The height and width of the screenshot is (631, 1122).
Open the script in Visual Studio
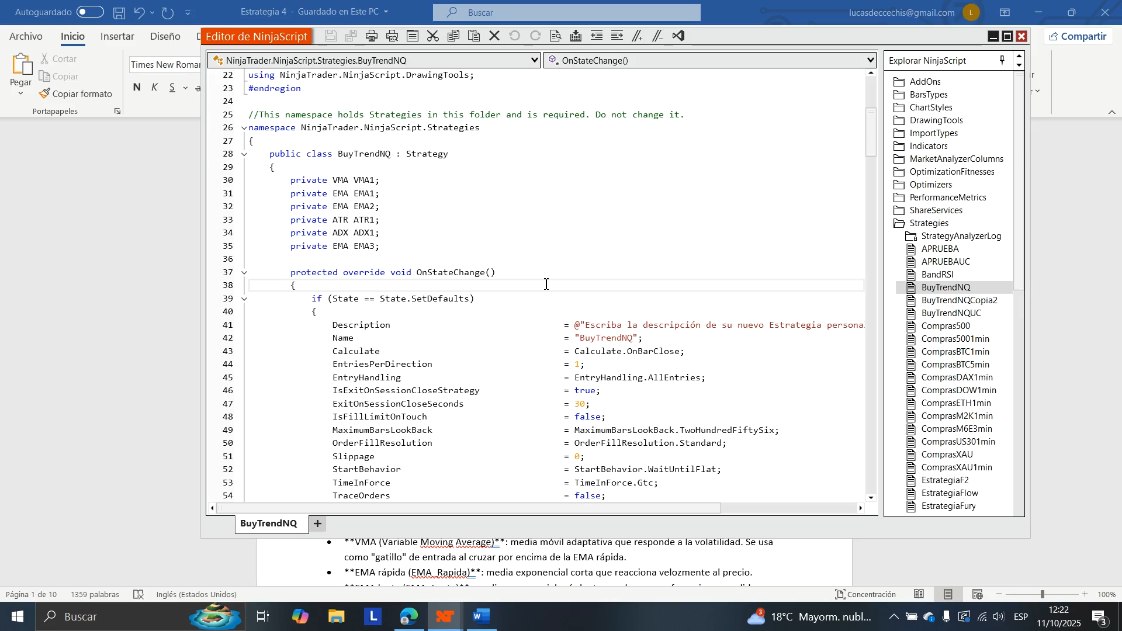pos(678,36)
